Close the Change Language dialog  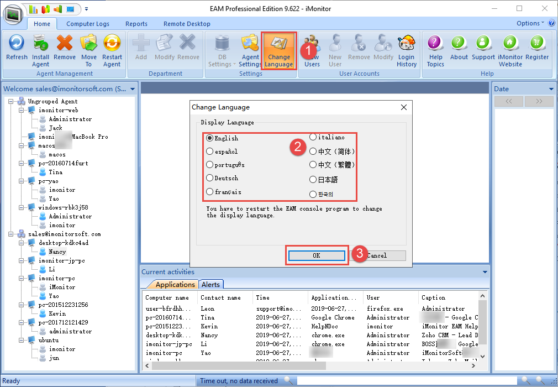[x=403, y=107]
